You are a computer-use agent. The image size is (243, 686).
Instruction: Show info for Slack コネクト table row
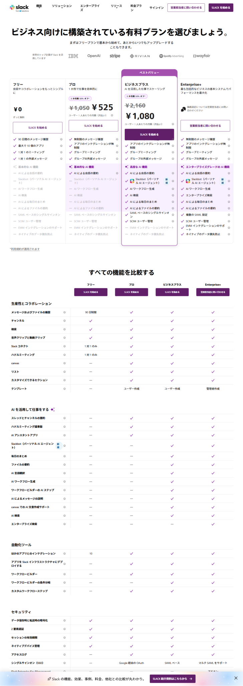coord(64,346)
